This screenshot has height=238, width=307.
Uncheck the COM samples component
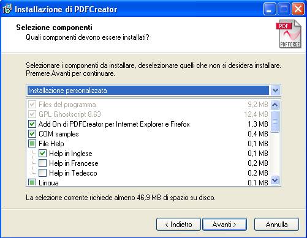coord(32,134)
